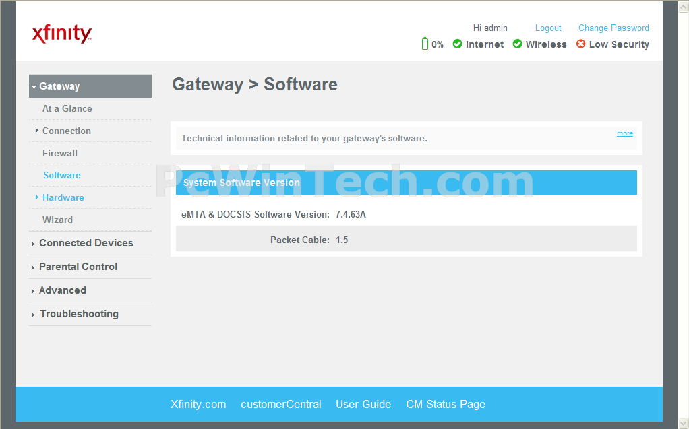Click the vertical scrollbar up arrow
Viewport: 689px width, 429px height.
[x=684, y=6]
